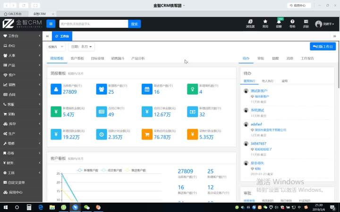Click the yen icon beside 12.67万

[x=147, y=112]
